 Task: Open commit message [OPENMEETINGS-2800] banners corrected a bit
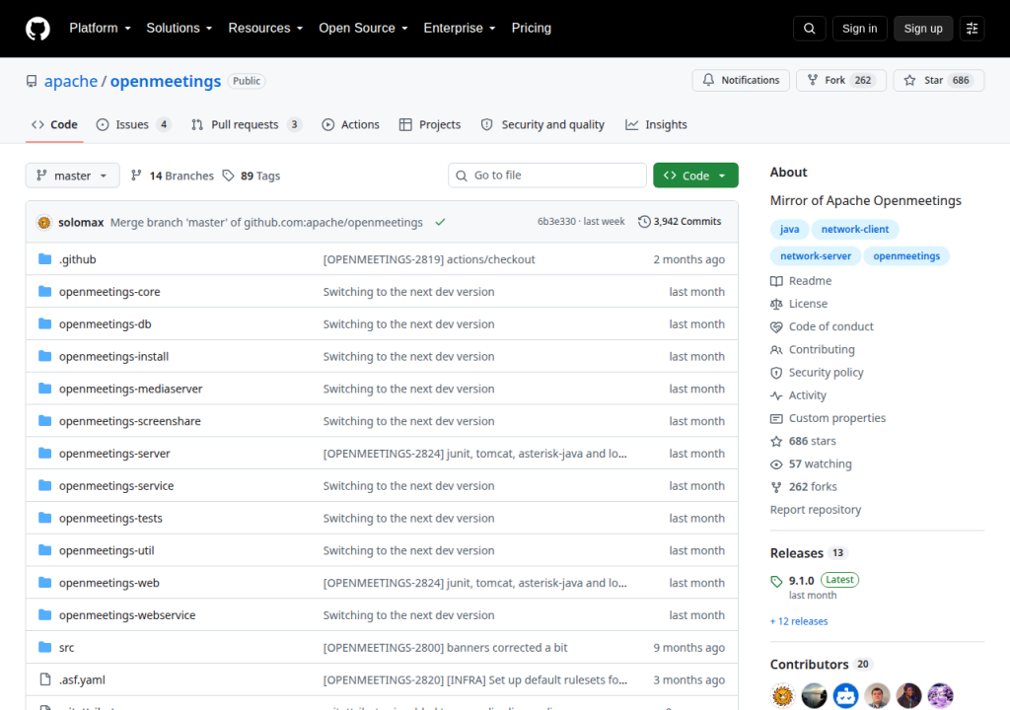point(445,648)
